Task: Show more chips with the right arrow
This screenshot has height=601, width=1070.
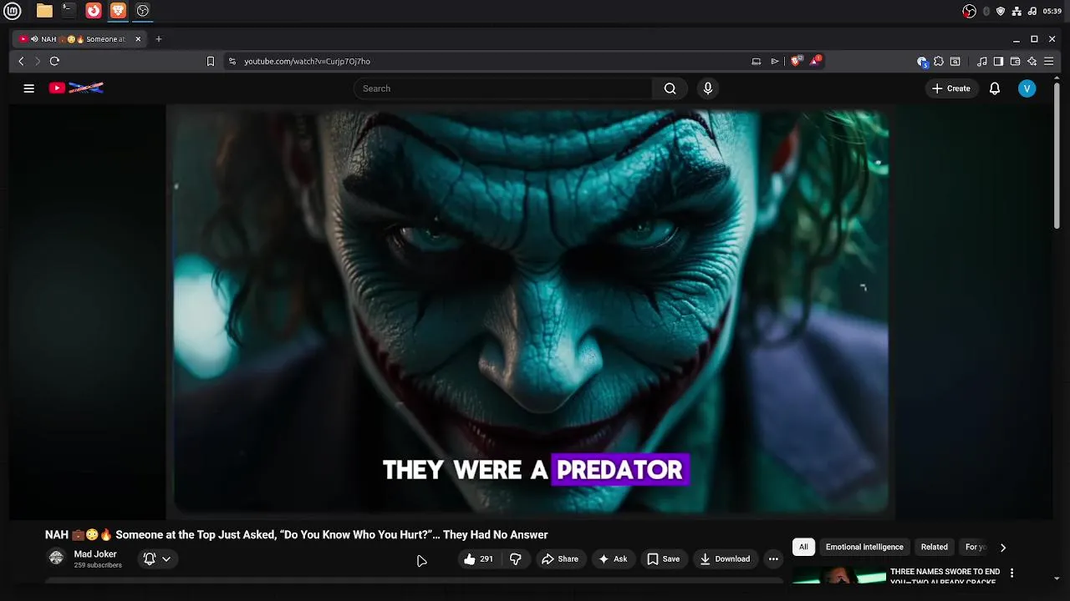Action: pyautogui.click(x=1003, y=548)
